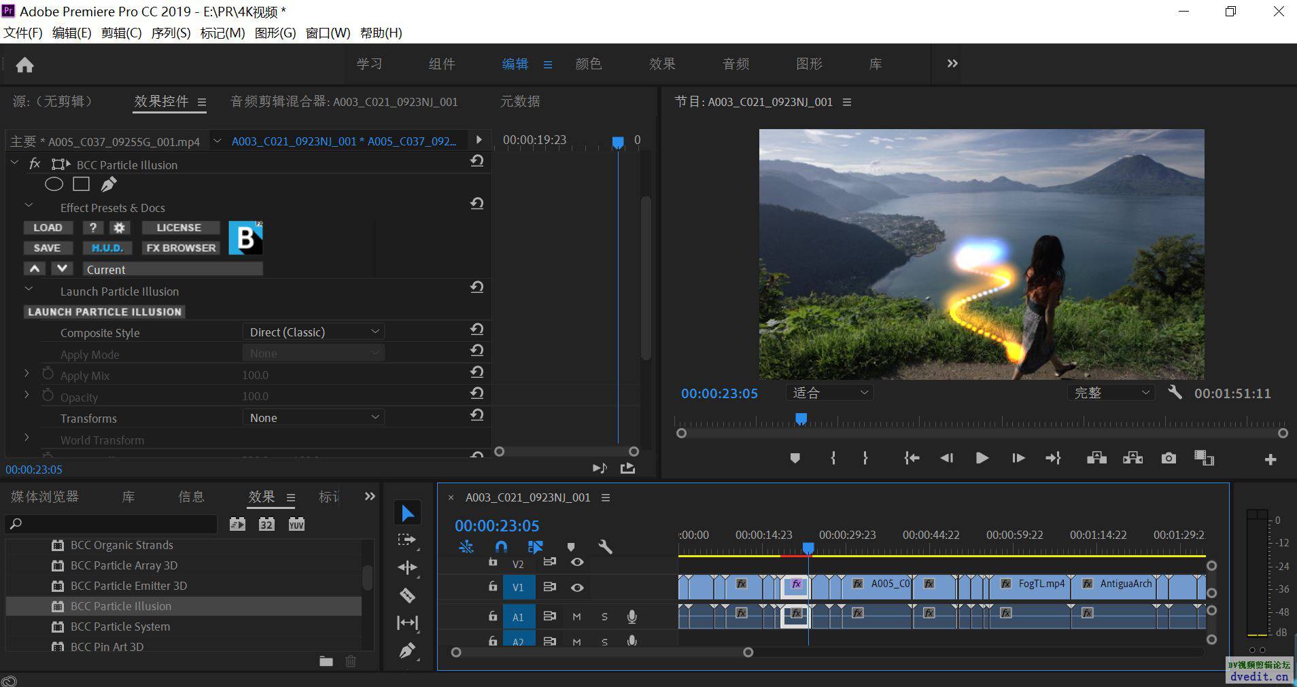Toggle Snap magnet in the timeline
Screen dimensions: 1297x687
pos(501,547)
